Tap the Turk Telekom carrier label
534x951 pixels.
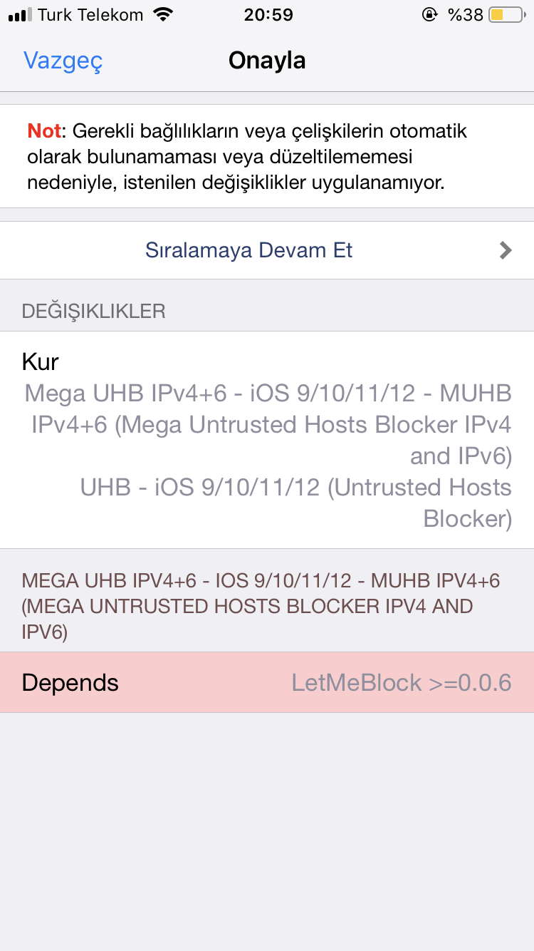pyautogui.click(x=90, y=14)
